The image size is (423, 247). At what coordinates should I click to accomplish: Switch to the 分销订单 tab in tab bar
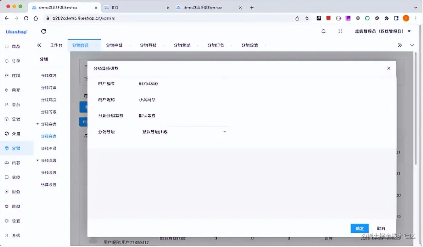(216, 45)
